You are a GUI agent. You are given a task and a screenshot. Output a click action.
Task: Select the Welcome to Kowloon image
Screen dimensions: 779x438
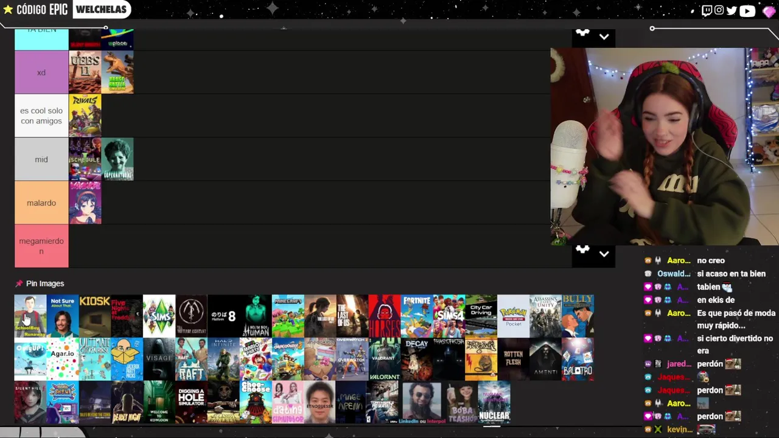[159, 402]
